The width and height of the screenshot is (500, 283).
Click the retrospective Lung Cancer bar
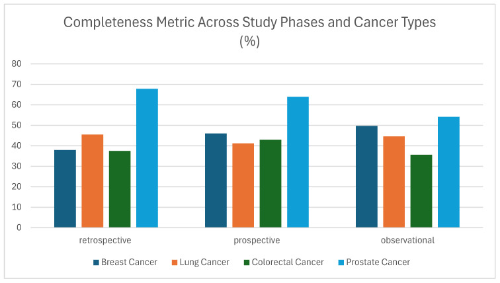click(x=93, y=181)
